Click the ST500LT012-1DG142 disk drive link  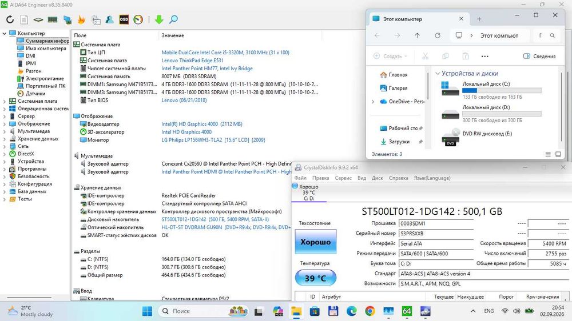coord(215,219)
